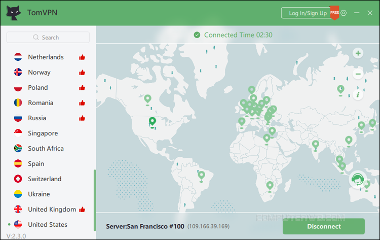Select the active US map pin marker
Screen dimensions: 380x240
(153, 122)
